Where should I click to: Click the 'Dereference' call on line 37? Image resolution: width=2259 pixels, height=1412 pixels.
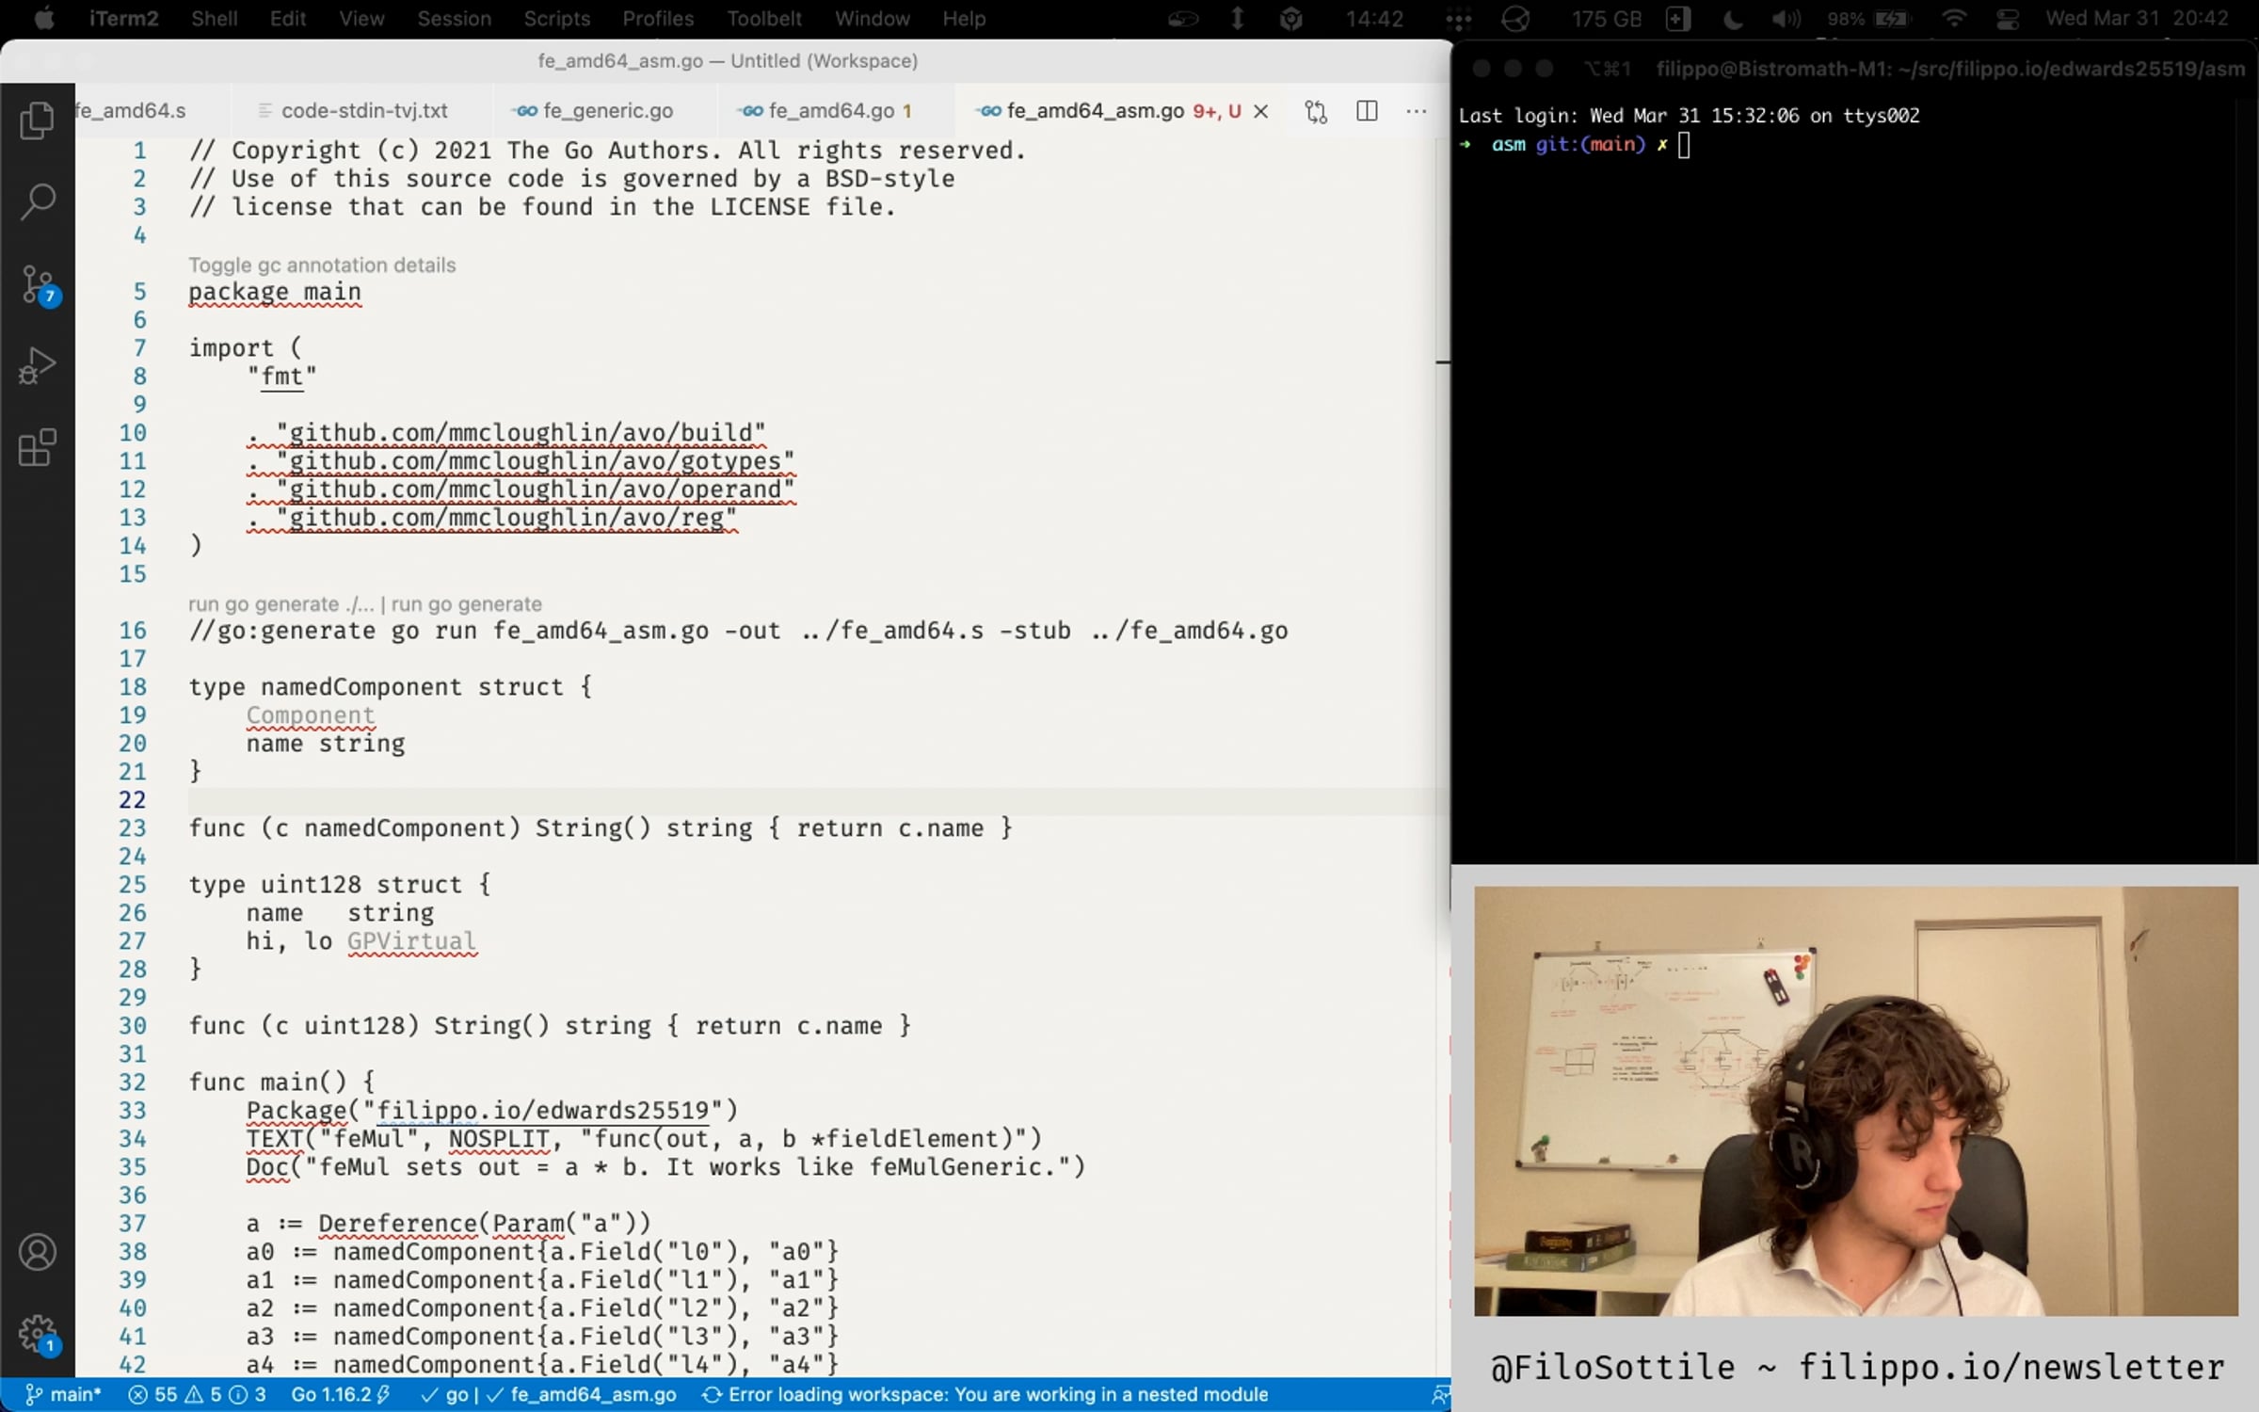[398, 1224]
